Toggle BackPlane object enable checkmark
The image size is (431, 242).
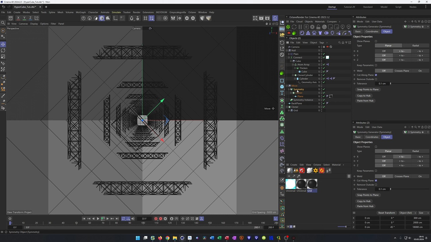[x=324, y=103]
